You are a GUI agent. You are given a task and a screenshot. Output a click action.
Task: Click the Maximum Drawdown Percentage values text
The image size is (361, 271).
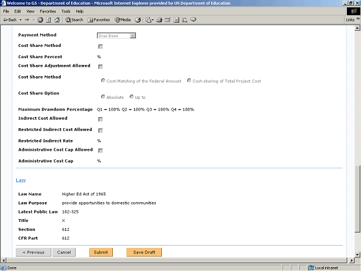tap(146, 110)
